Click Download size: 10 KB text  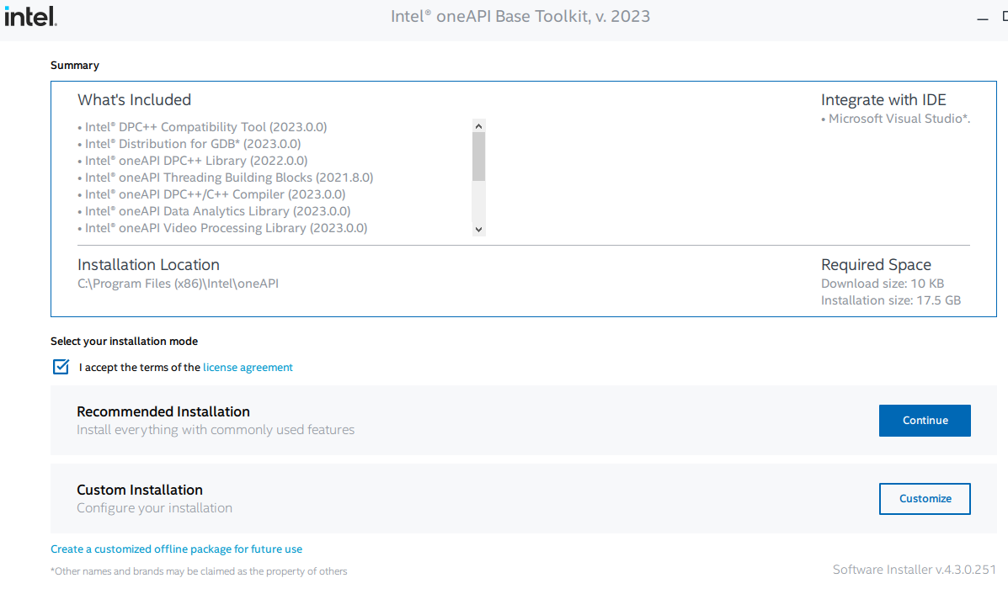point(882,284)
